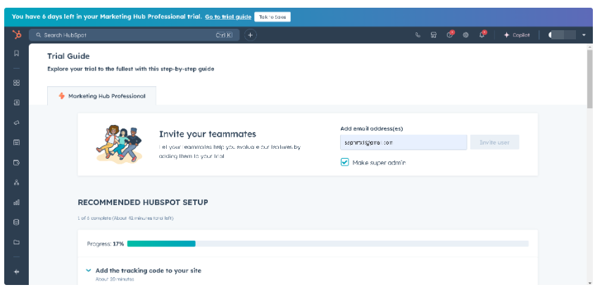Click the plus quick-create button

(251, 34)
